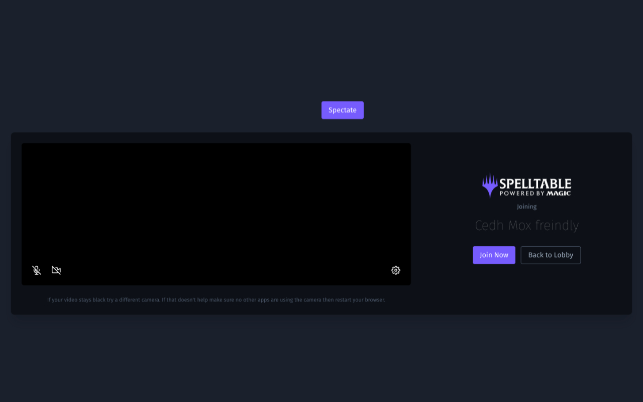Screen dimensions: 643x402
Task: Go Back to Lobby
Action: click(551, 255)
